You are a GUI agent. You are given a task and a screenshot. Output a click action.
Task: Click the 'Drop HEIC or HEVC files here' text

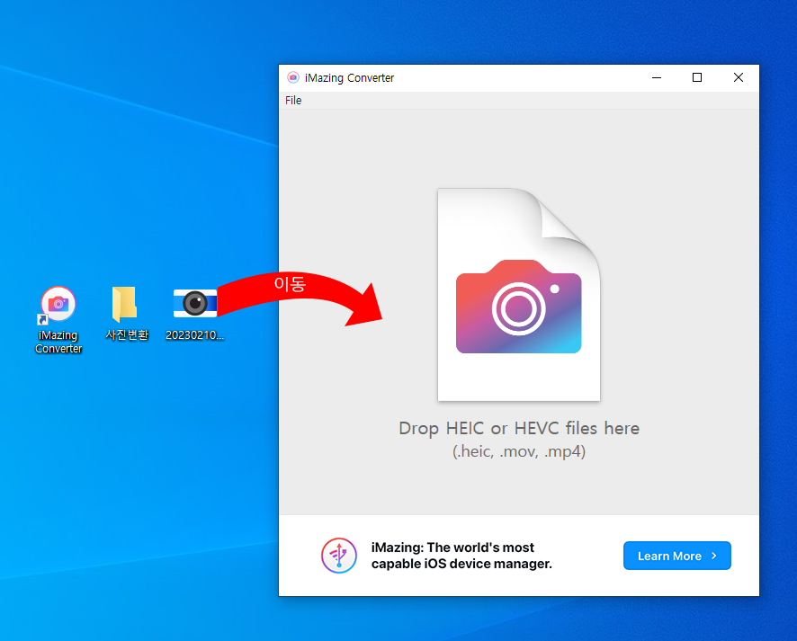pos(519,428)
